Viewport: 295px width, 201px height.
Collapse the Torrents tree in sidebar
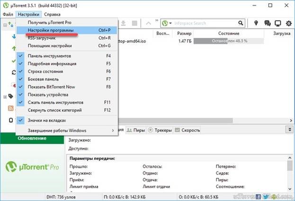pyautogui.click(x=5, y=25)
